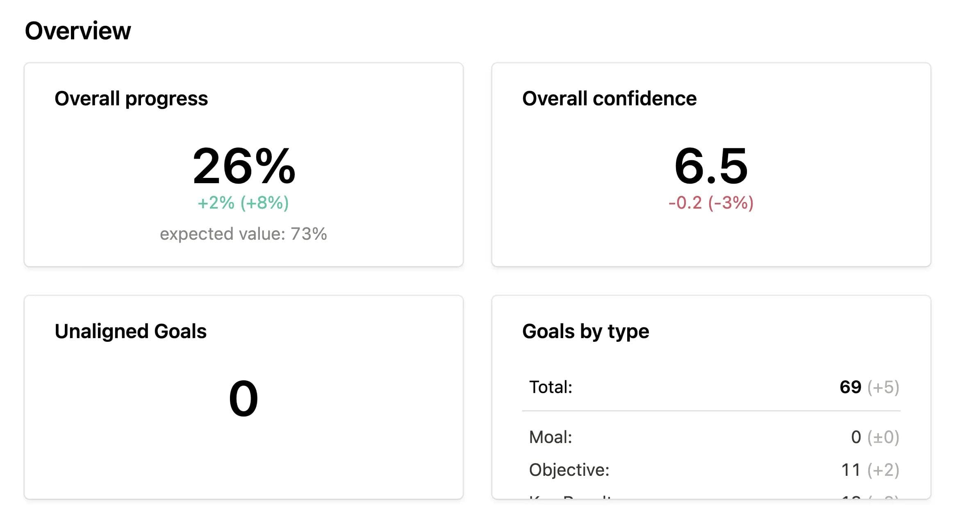
Task: Click the Overall progress card title
Action: [x=131, y=98]
